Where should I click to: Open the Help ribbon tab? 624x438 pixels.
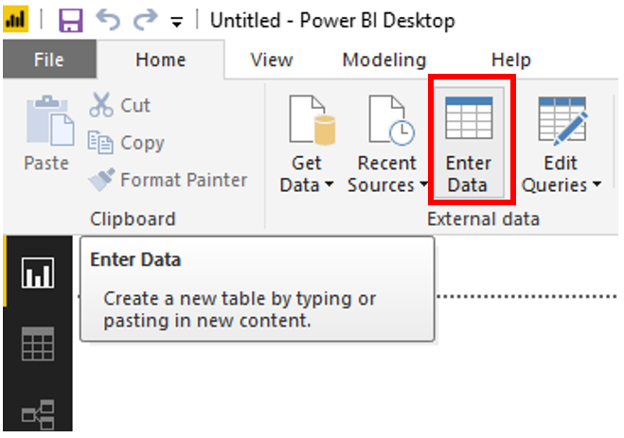point(511,60)
